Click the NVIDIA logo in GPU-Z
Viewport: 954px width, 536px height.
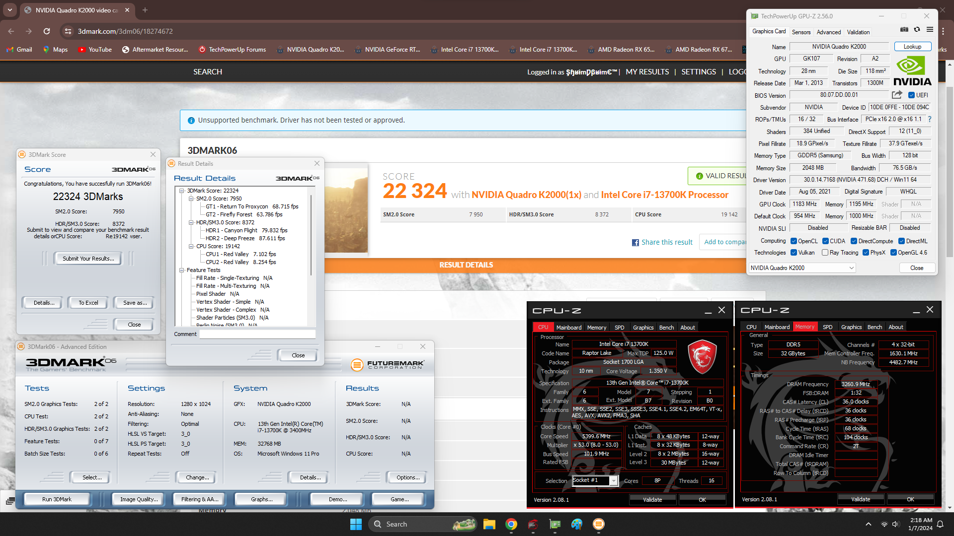point(912,71)
